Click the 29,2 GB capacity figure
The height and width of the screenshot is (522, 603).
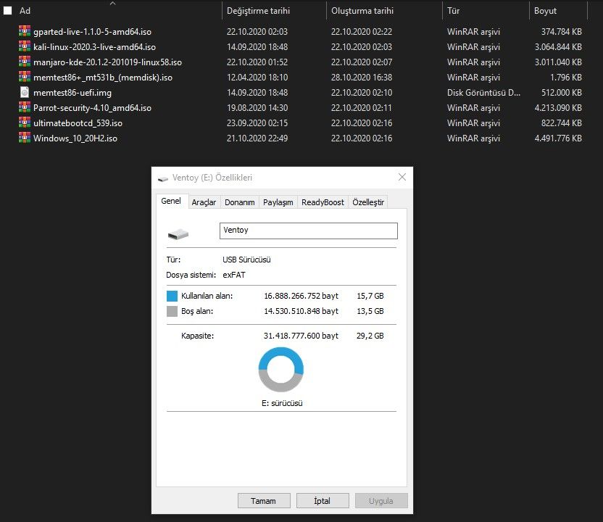click(370, 336)
